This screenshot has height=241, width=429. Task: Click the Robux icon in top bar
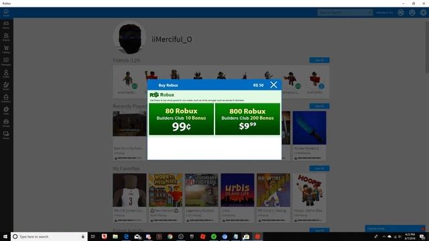401,13
